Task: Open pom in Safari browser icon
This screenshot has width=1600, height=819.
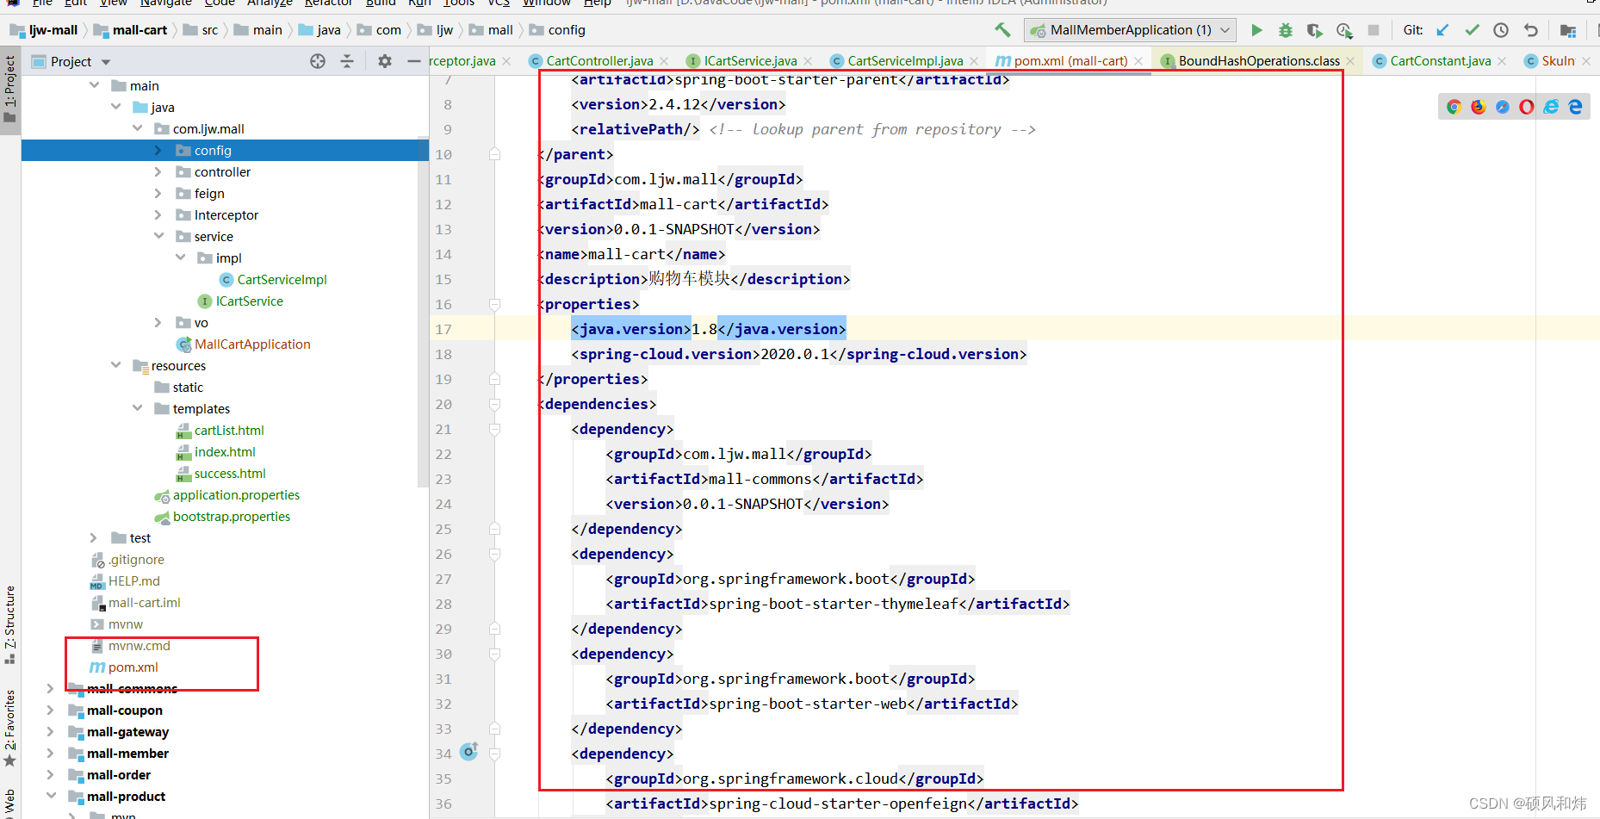Action: [x=1503, y=107]
